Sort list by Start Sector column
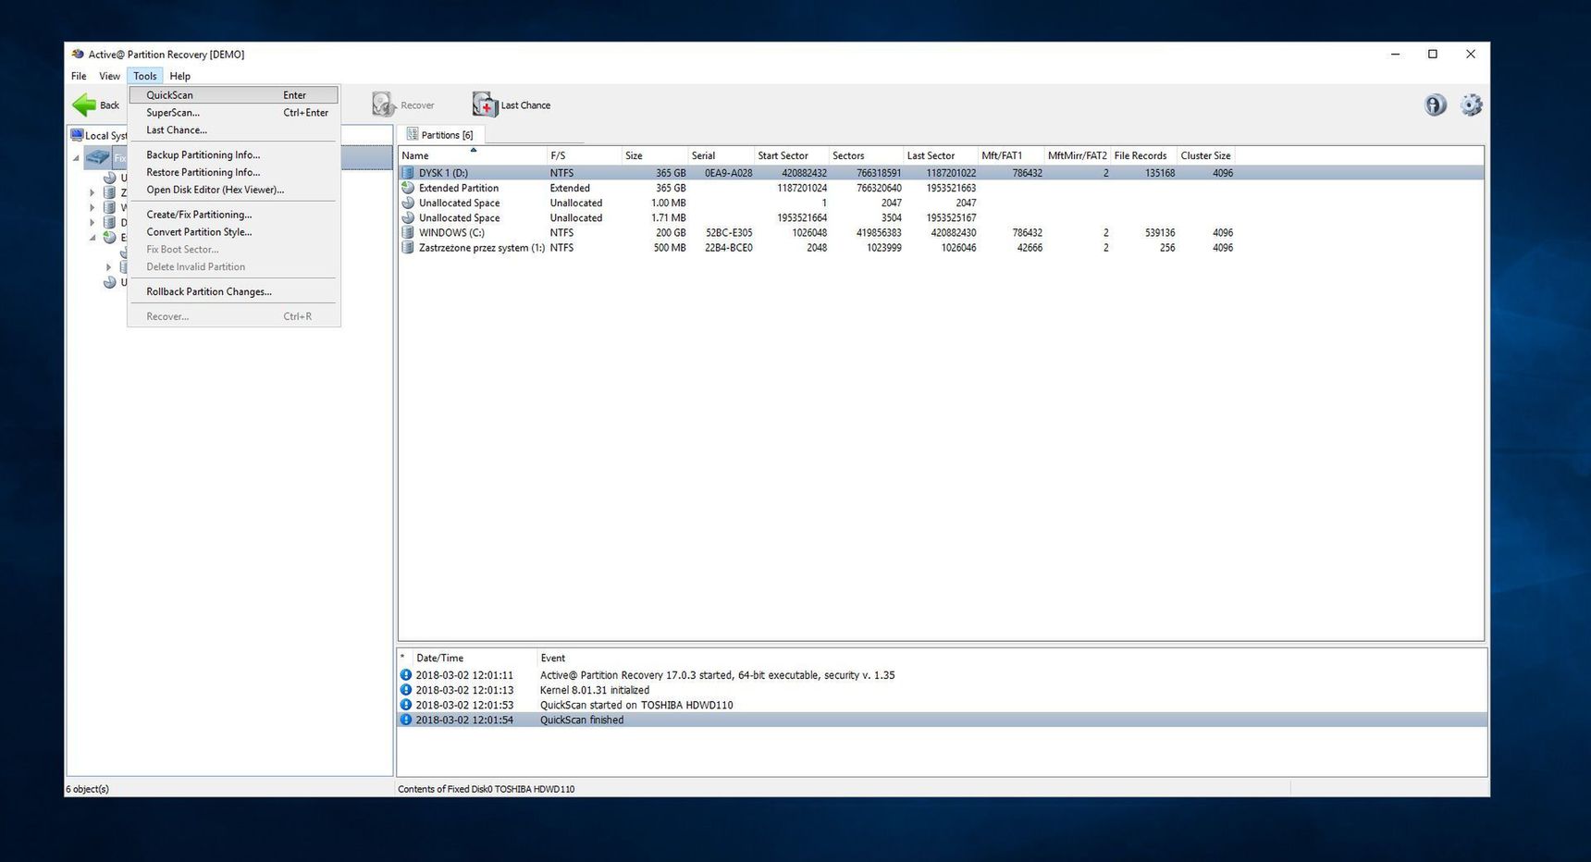The image size is (1591, 862). 791,155
